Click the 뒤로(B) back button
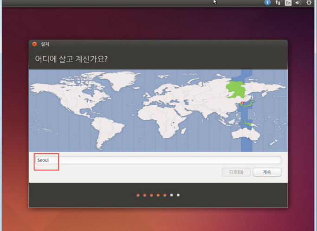The width and height of the screenshot is (317, 231). (236, 172)
